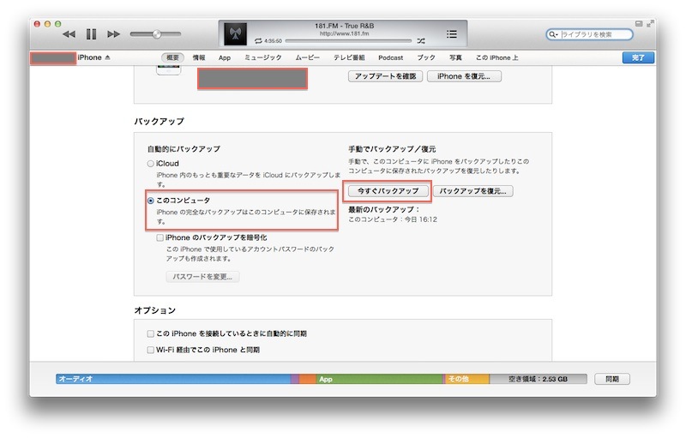Click the blue 完了 button
This screenshot has width=686, height=438.
click(x=638, y=57)
